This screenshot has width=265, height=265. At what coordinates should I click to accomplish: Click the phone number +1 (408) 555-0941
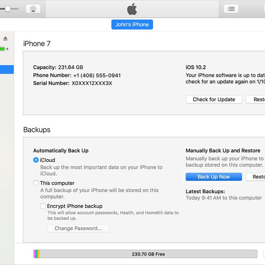coord(97,75)
